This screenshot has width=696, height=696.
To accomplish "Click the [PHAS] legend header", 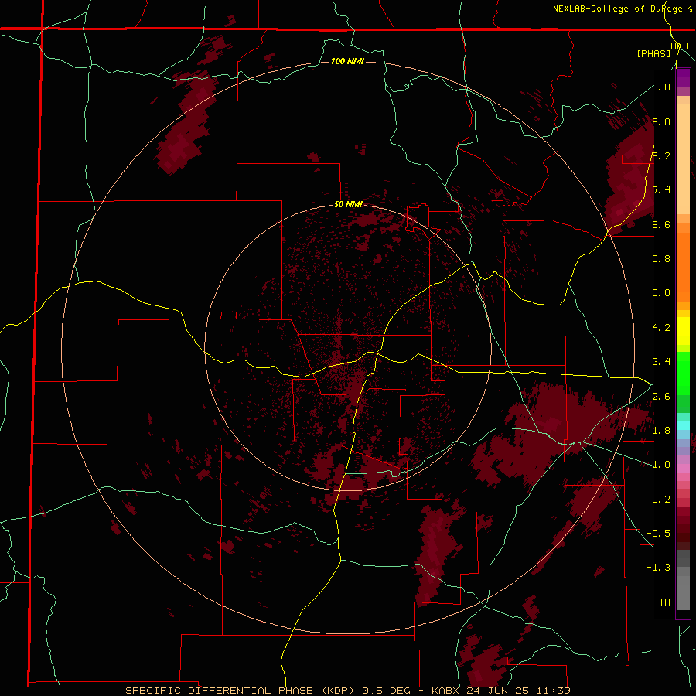I will [x=653, y=53].
